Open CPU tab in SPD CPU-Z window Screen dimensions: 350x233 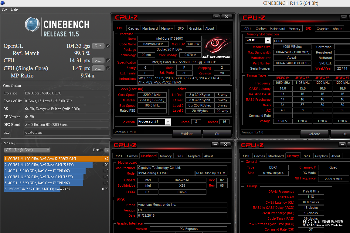click(247, 29)
